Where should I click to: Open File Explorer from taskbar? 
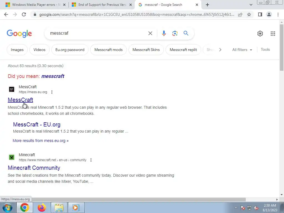coord(59,207)
